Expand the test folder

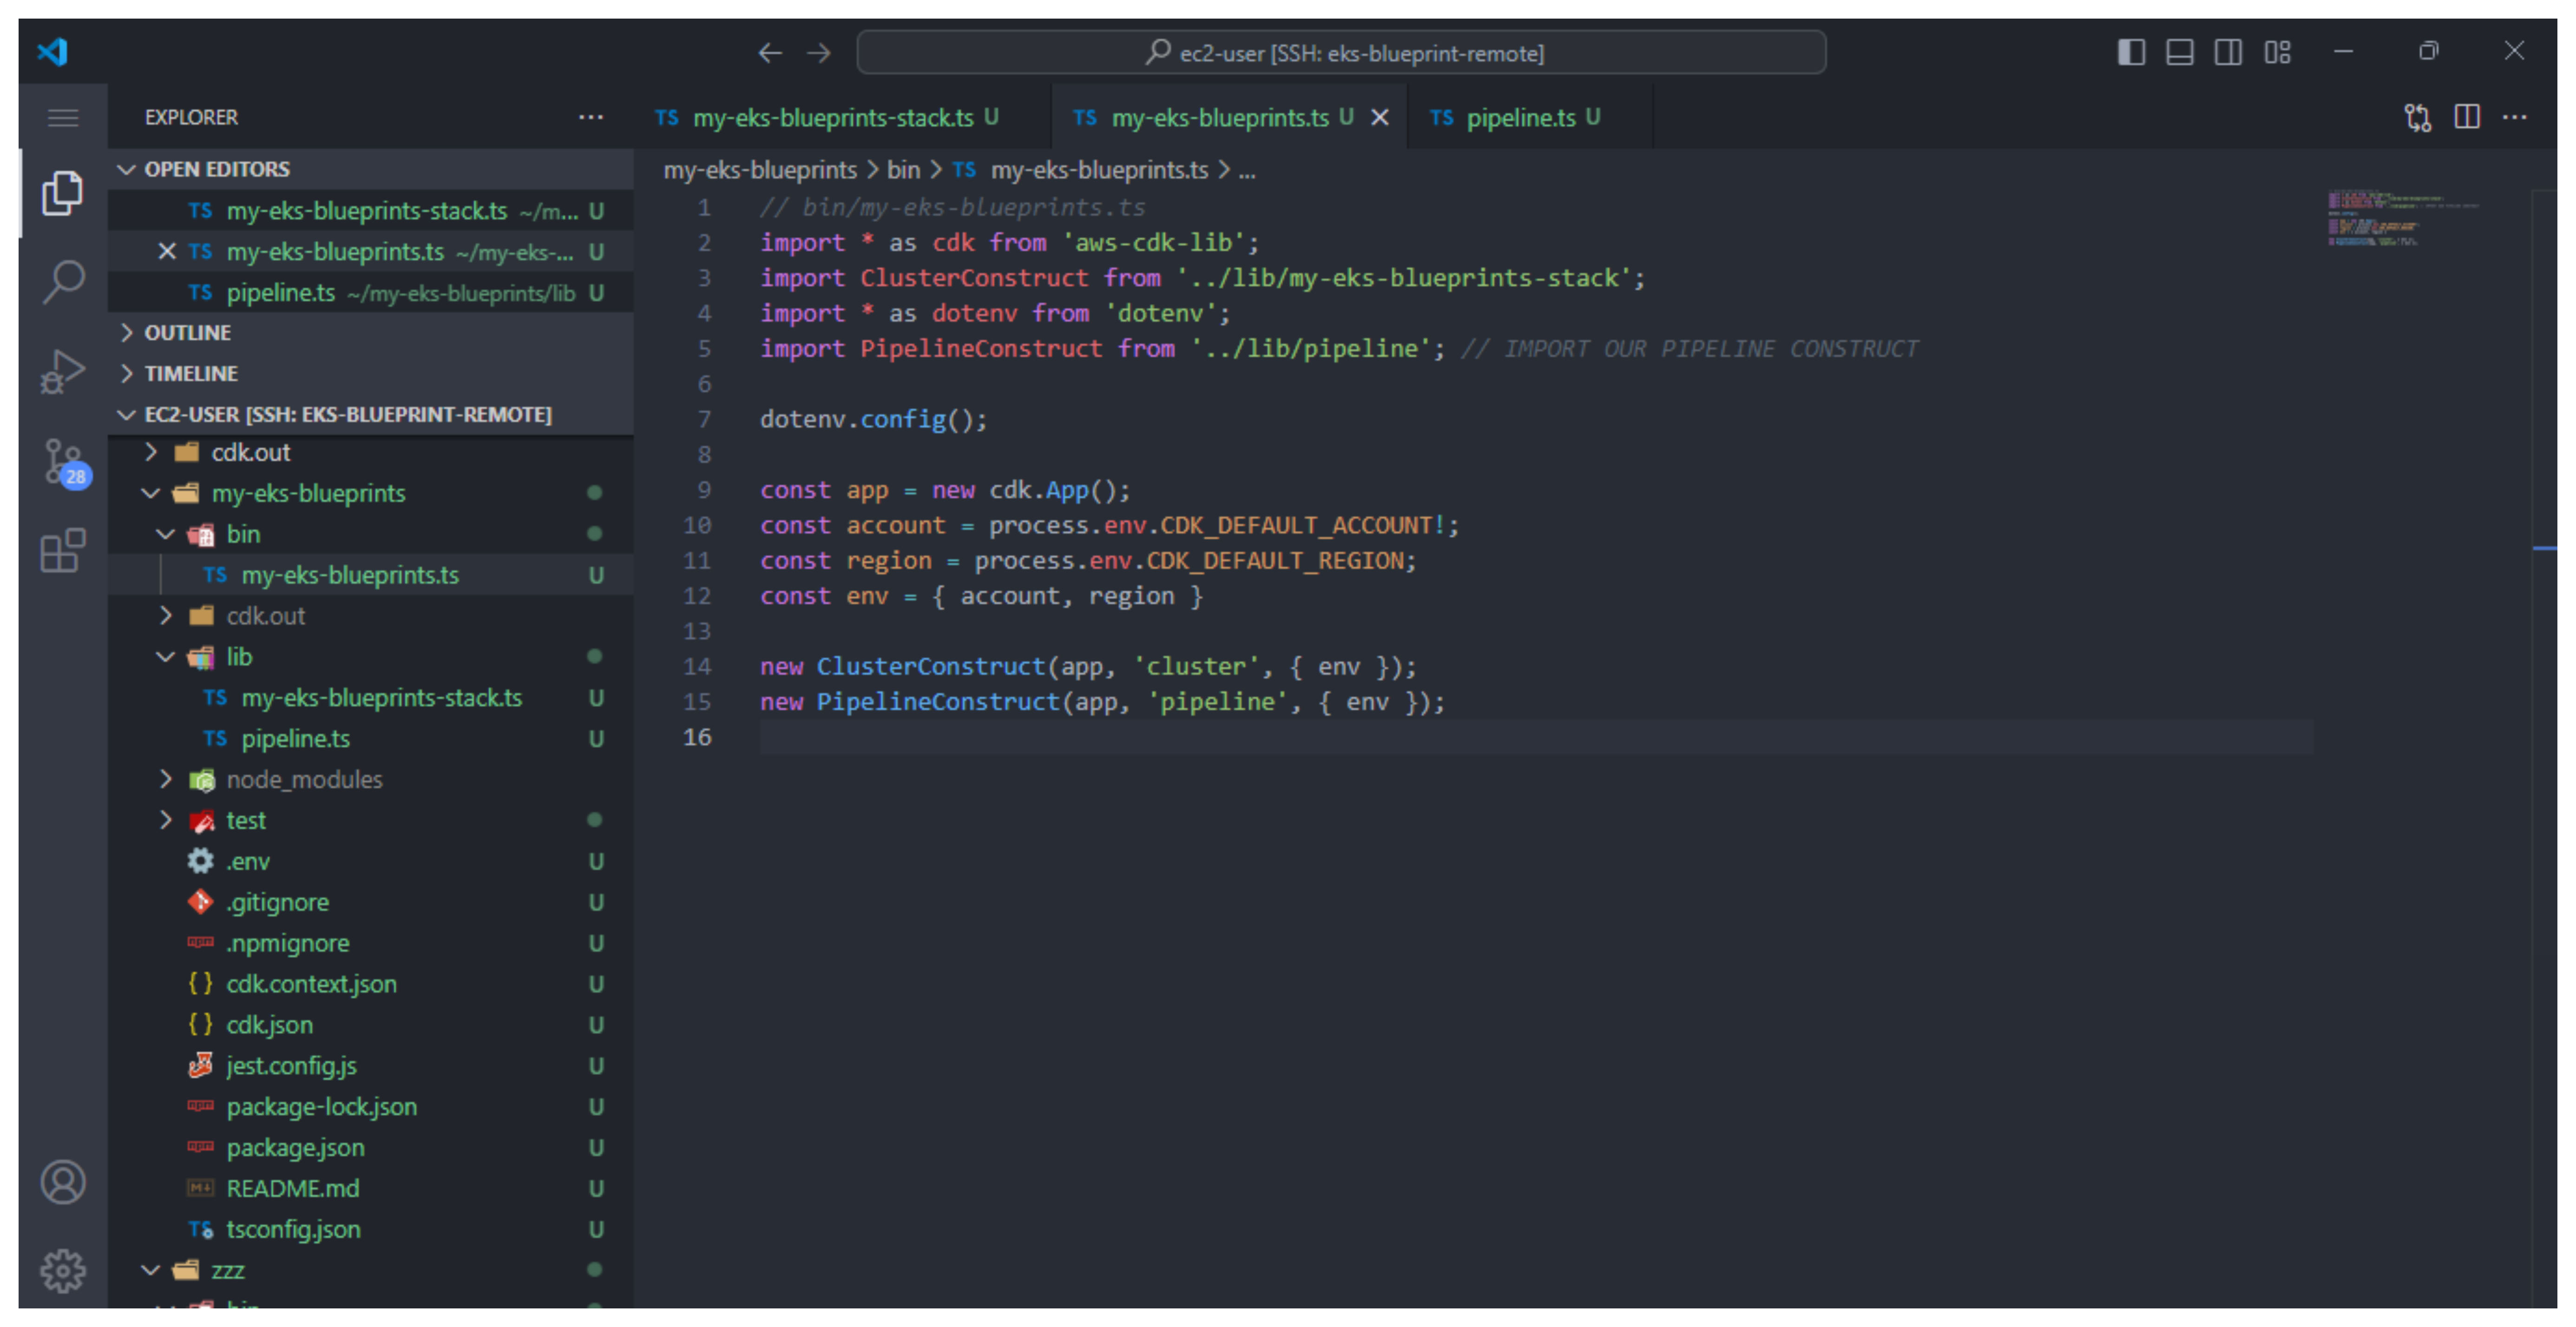point(371,820)
